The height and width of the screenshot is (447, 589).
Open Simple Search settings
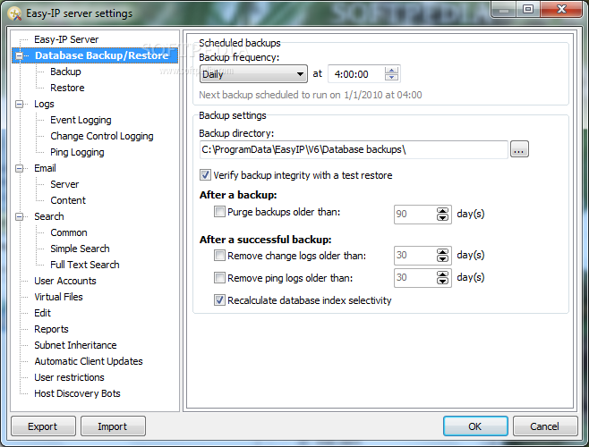click(x=80, y=249)
